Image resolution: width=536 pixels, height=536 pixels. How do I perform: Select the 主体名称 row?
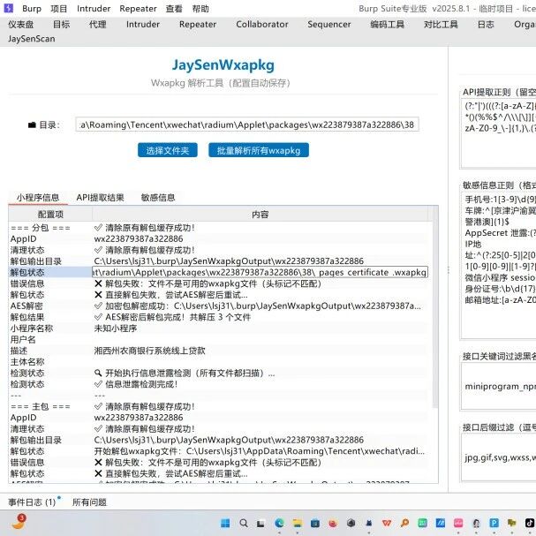pyautogui.click(x=219, y=362)
